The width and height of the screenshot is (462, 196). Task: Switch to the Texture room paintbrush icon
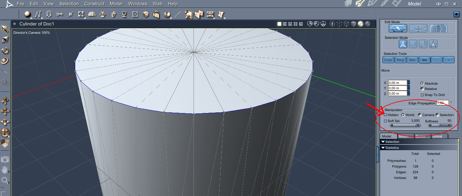coord(383,4)
